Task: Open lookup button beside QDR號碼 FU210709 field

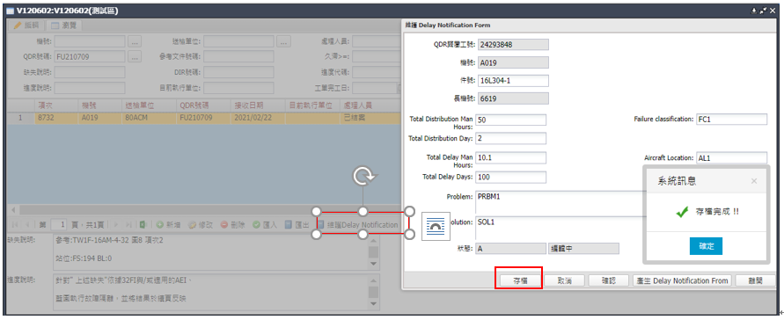Action: coord(135,56)
